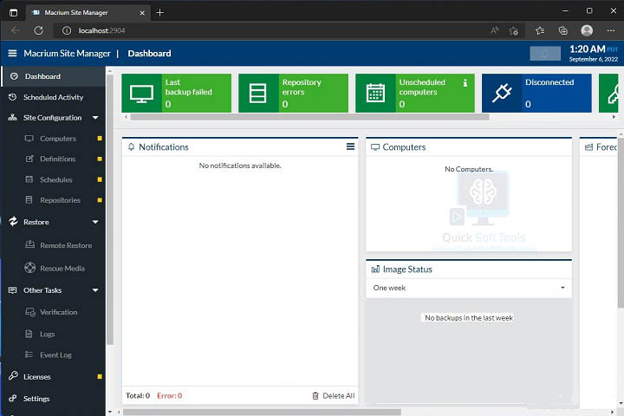Click the Unscheduled computers tile
The width and height of the screenshot is (624, 416).
tap(415, 93)
